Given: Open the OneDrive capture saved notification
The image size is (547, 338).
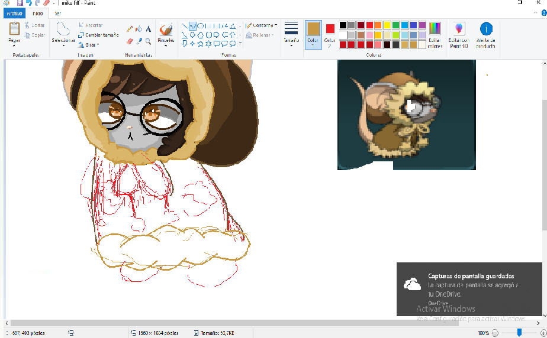Looking at the screenshot, I should click(469, 289).
